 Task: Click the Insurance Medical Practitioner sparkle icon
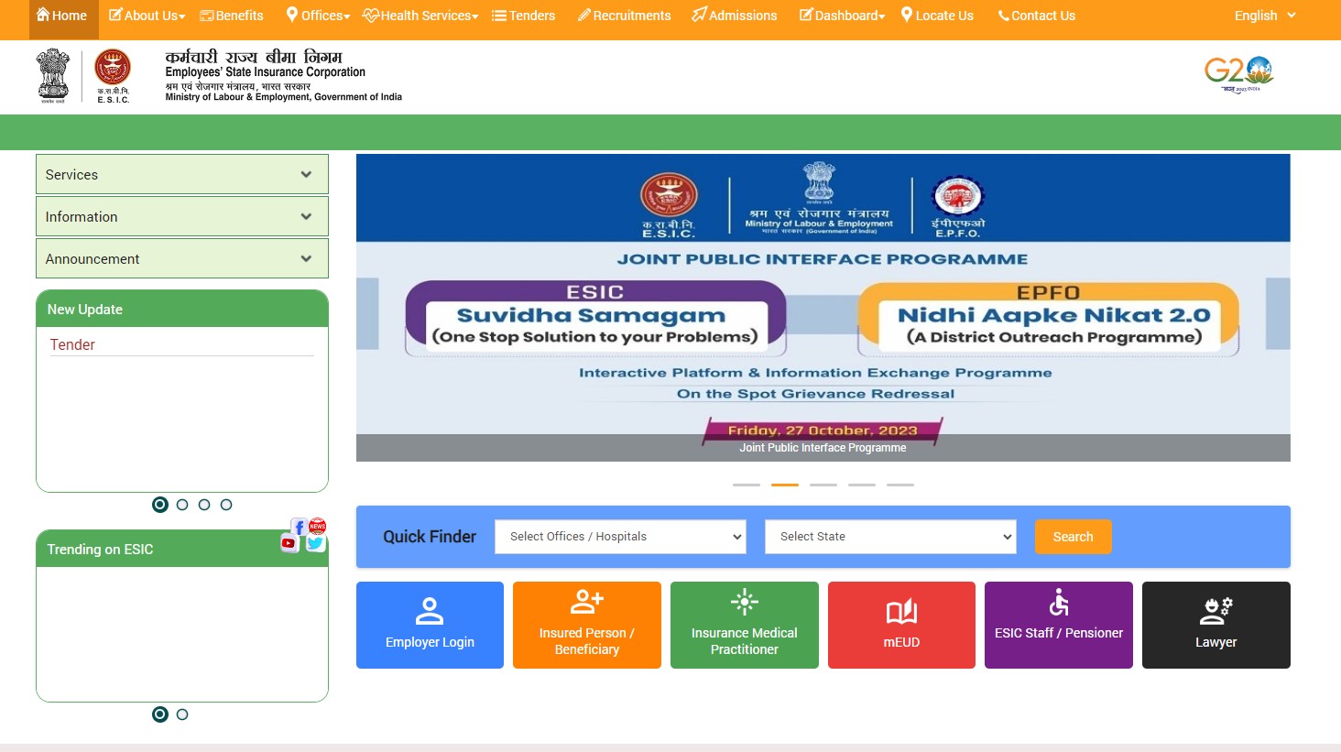[744, 602]
